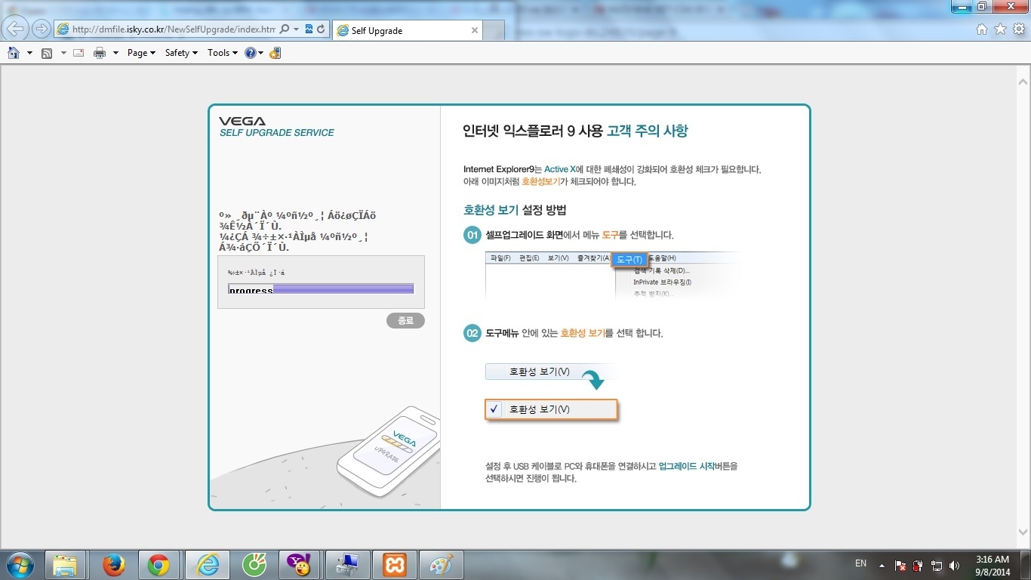Click the top-right Home icon
1031x580 pixels.
(982, 29)
